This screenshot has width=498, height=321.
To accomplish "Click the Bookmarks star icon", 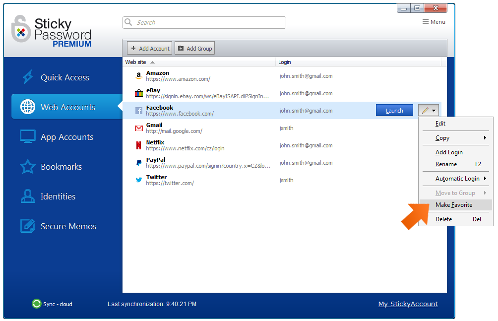I will point(28,167).
